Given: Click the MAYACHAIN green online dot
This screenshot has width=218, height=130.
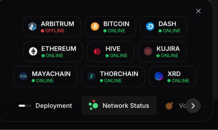Looking at the screenshot, I should pyautogui.click(x=33, y=81).
